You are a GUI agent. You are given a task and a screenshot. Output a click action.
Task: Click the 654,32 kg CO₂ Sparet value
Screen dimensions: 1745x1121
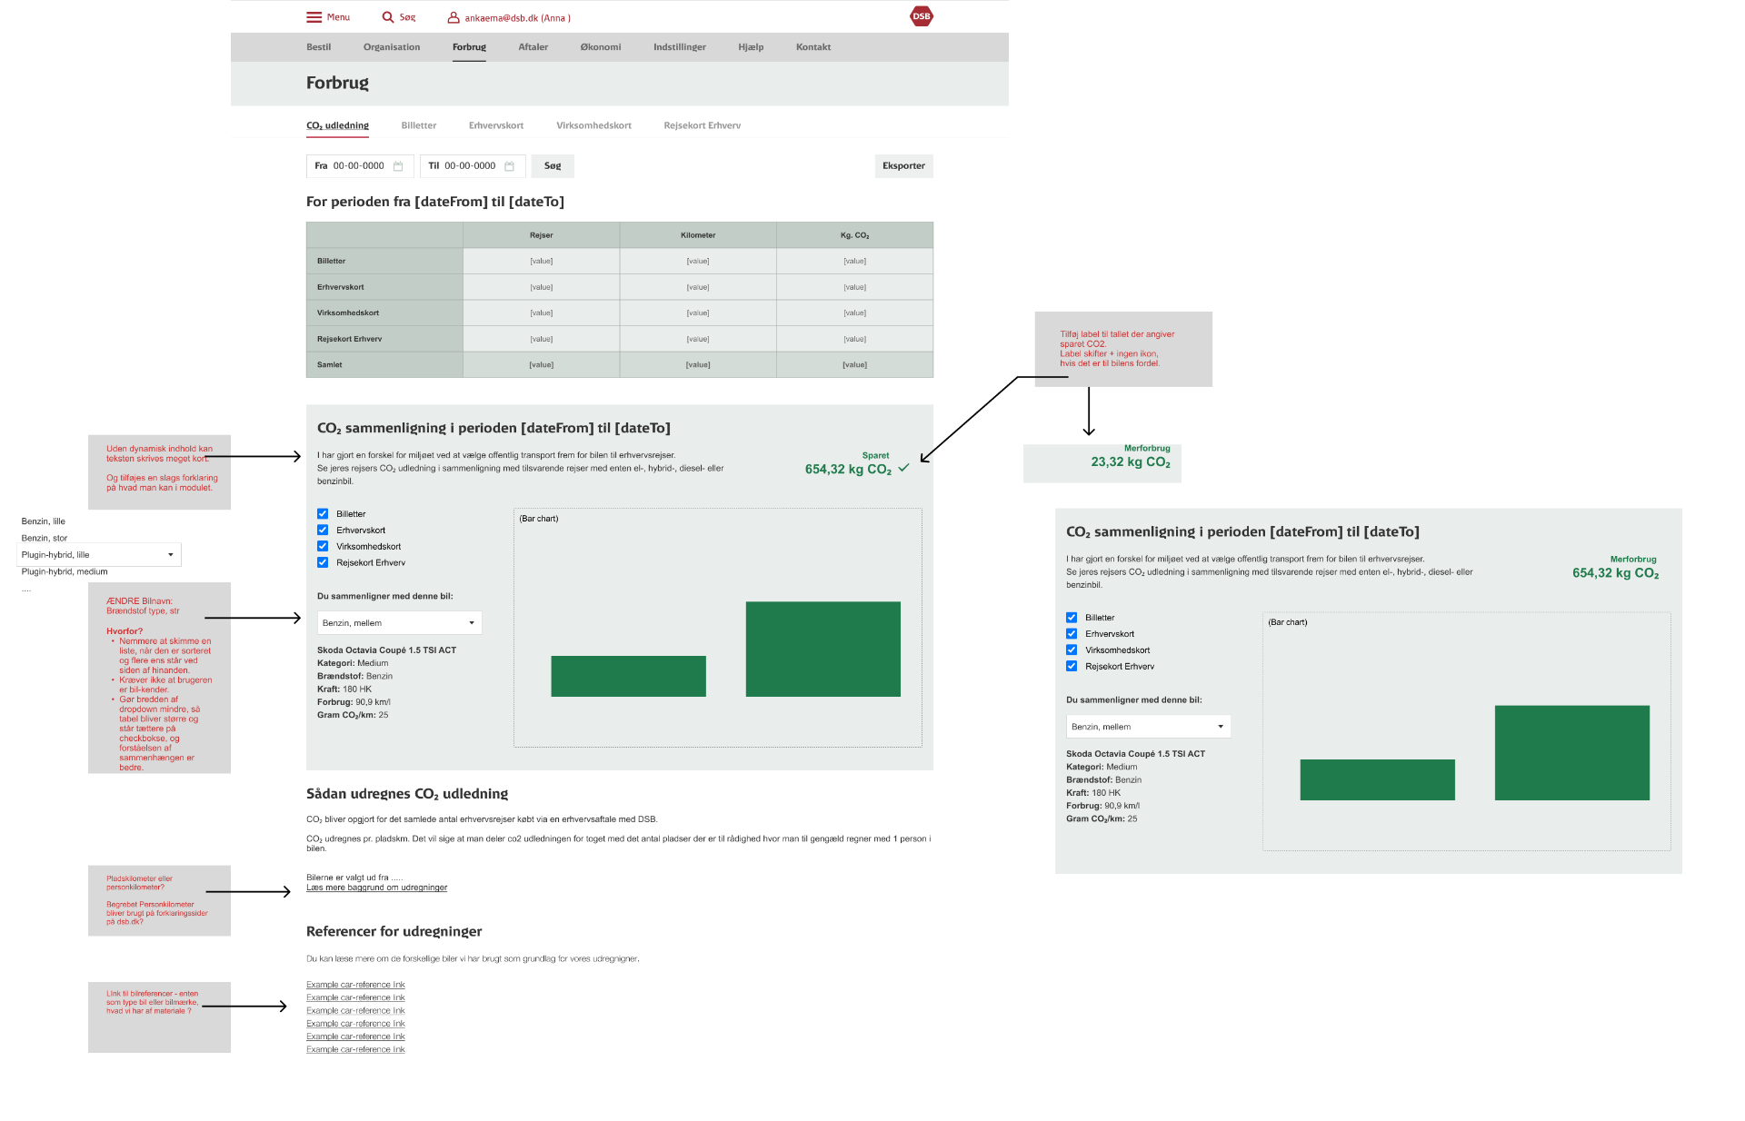click(848, 469)
